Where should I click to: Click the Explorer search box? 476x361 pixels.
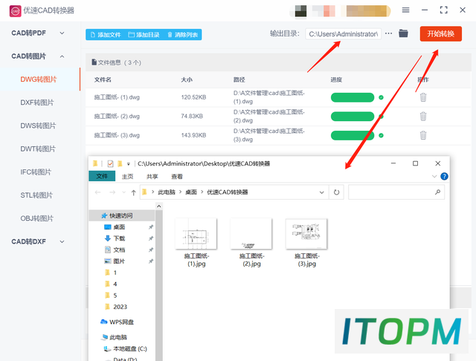396,192
